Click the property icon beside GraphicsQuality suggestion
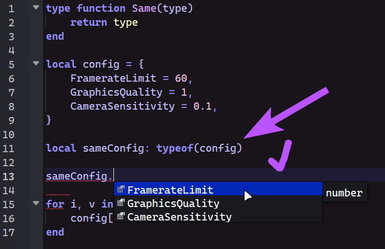Screen dimensions: 385x249 (121, 203)
